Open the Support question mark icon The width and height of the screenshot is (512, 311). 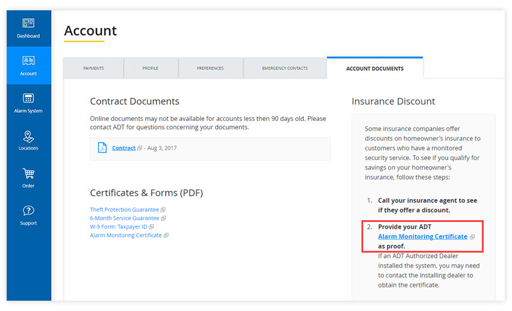tap(28, 211)
